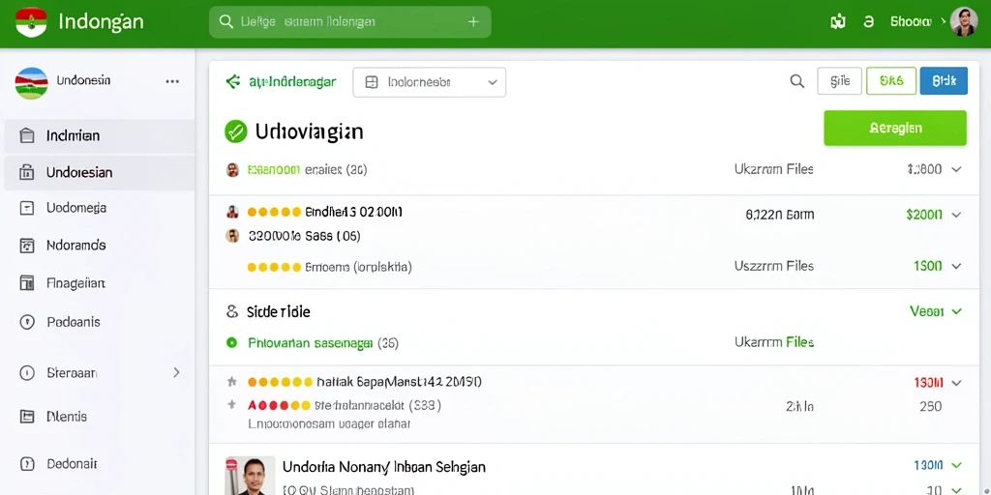Click the Steraaan sidebar icon
991x495 pixels.
[26, 372]
